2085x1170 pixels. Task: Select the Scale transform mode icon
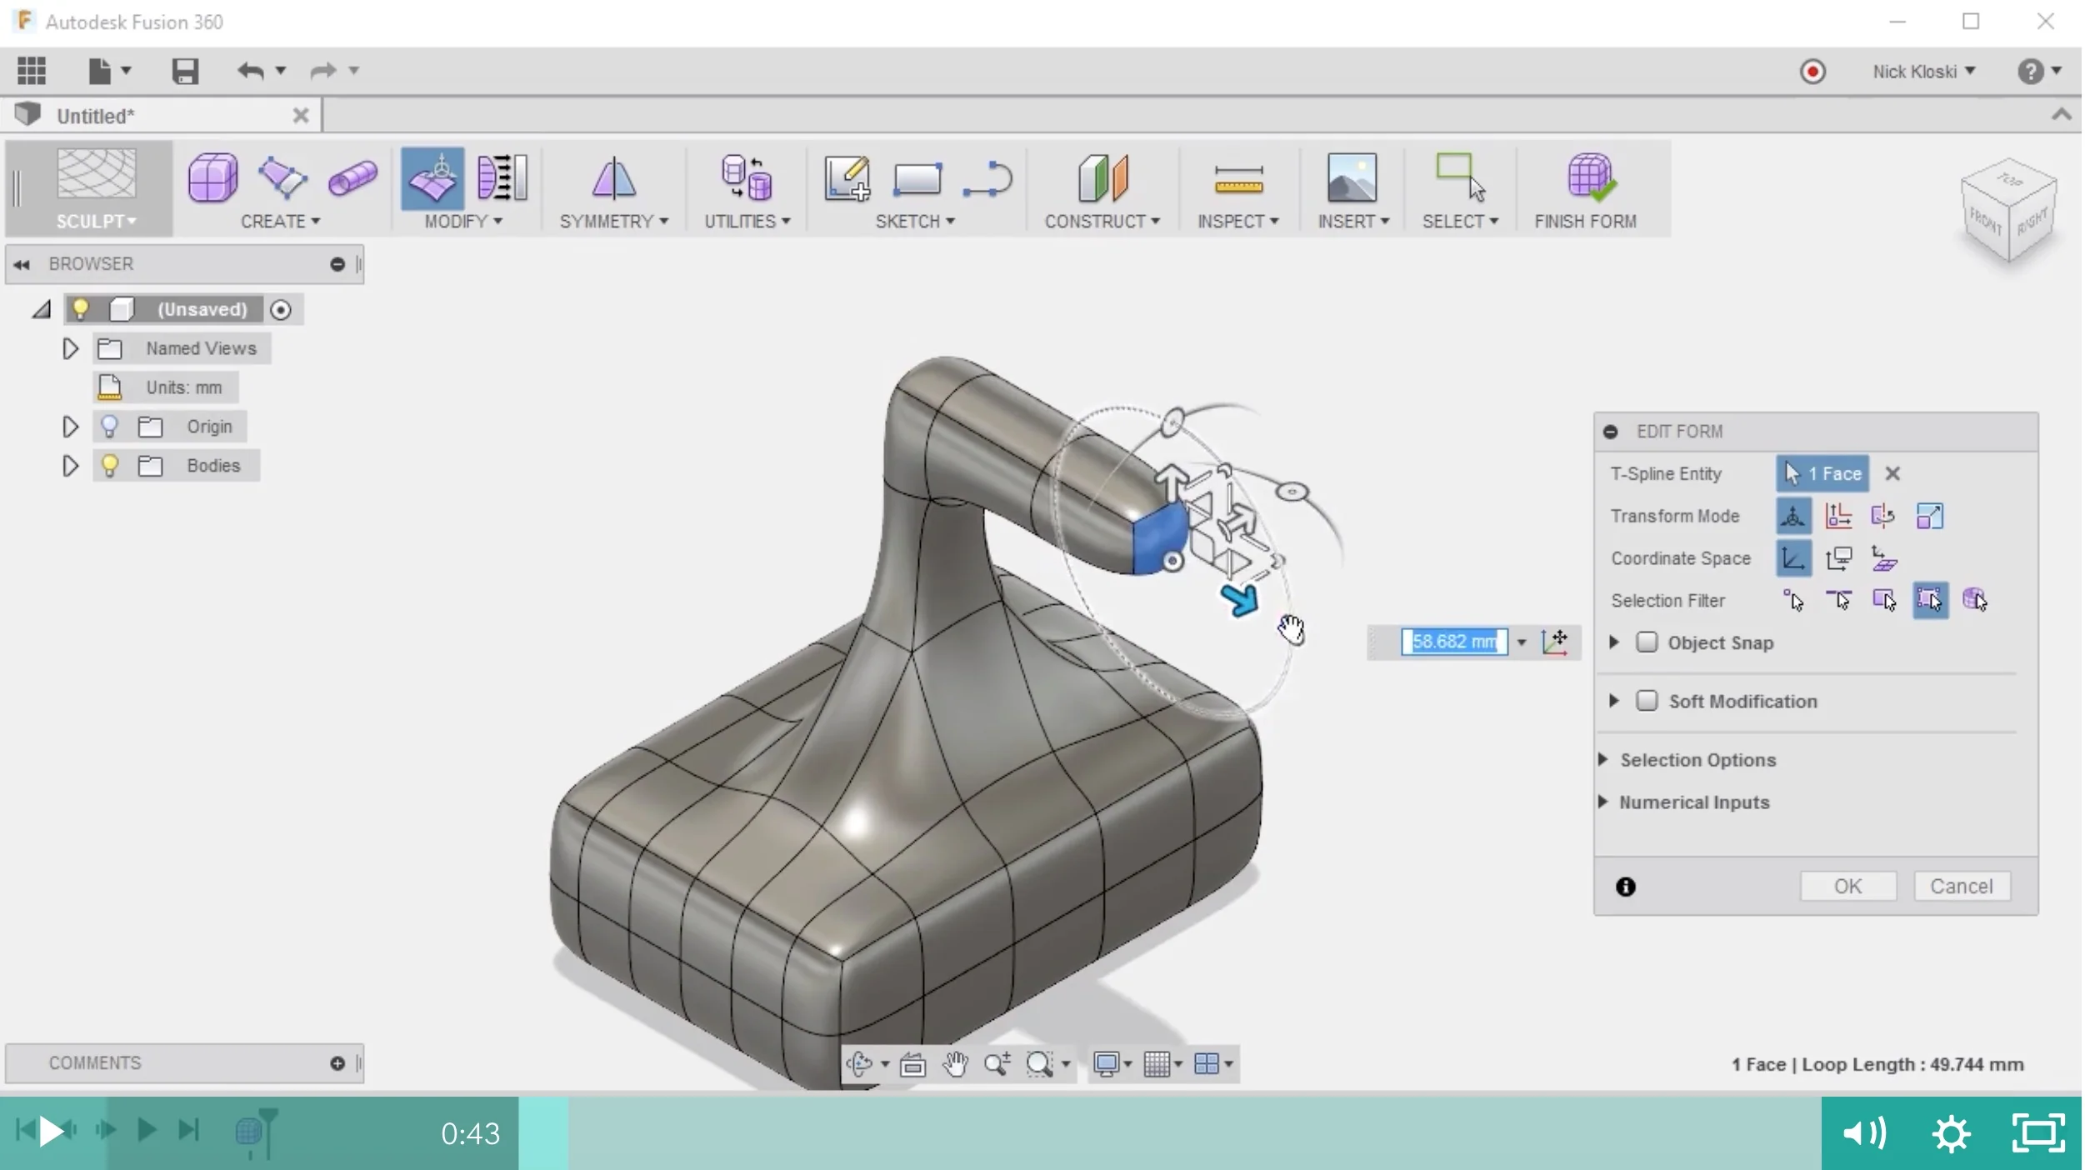point(1930,516)
